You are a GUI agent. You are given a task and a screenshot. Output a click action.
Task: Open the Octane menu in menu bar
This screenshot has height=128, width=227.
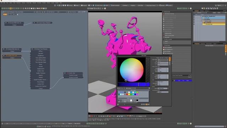tap(48, 3)
